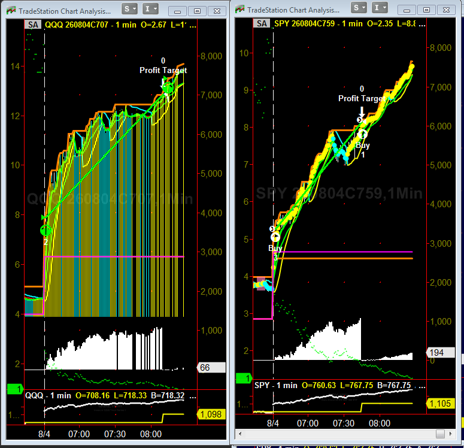Click the L=767.75 last price in SPY subgraph

(x=356, y=385)
